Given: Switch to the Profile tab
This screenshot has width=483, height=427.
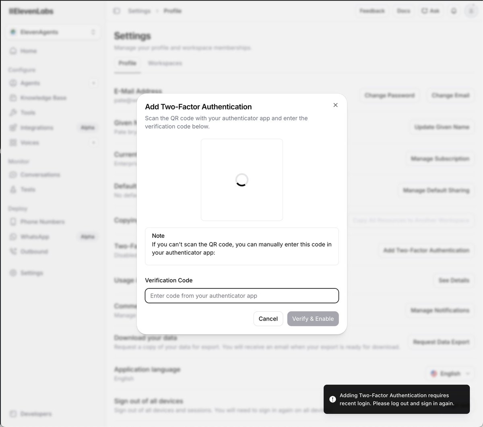Looking at the screenshot, I should point(127,63).
